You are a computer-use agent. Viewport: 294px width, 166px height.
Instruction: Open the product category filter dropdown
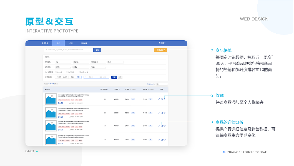point(81,62)
